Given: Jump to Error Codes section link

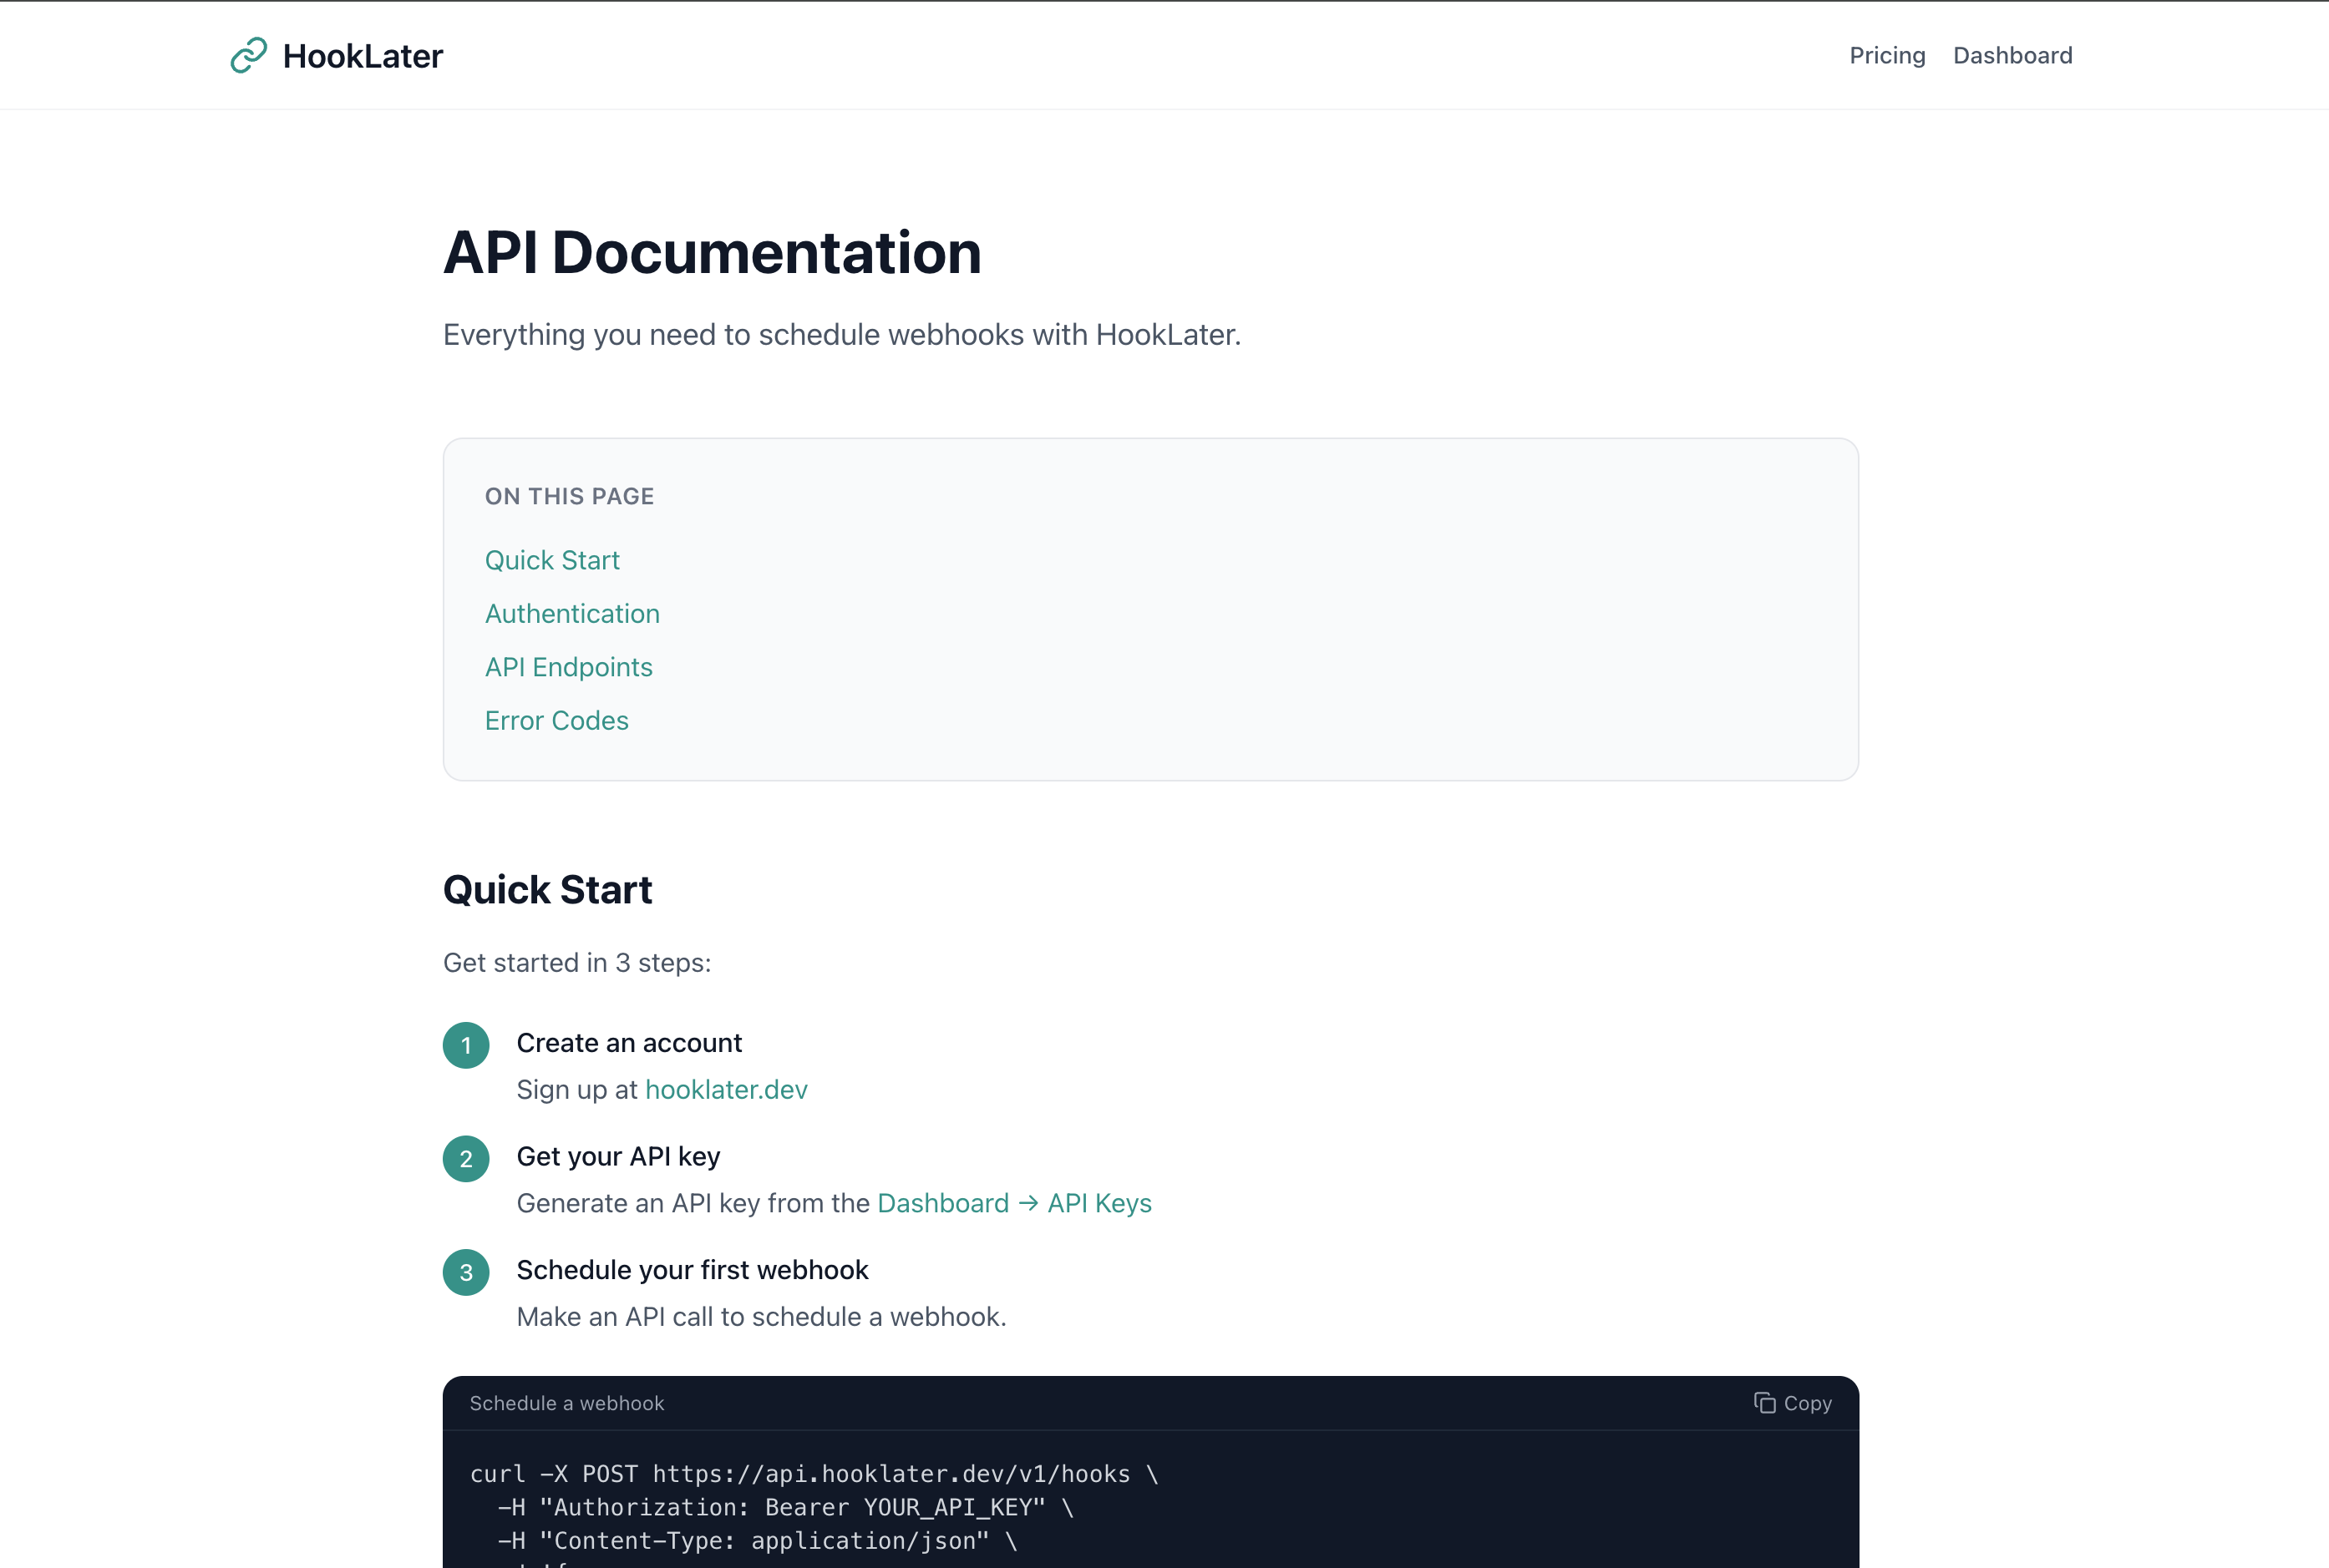Looking at the screenshot, I should point(556,721).
